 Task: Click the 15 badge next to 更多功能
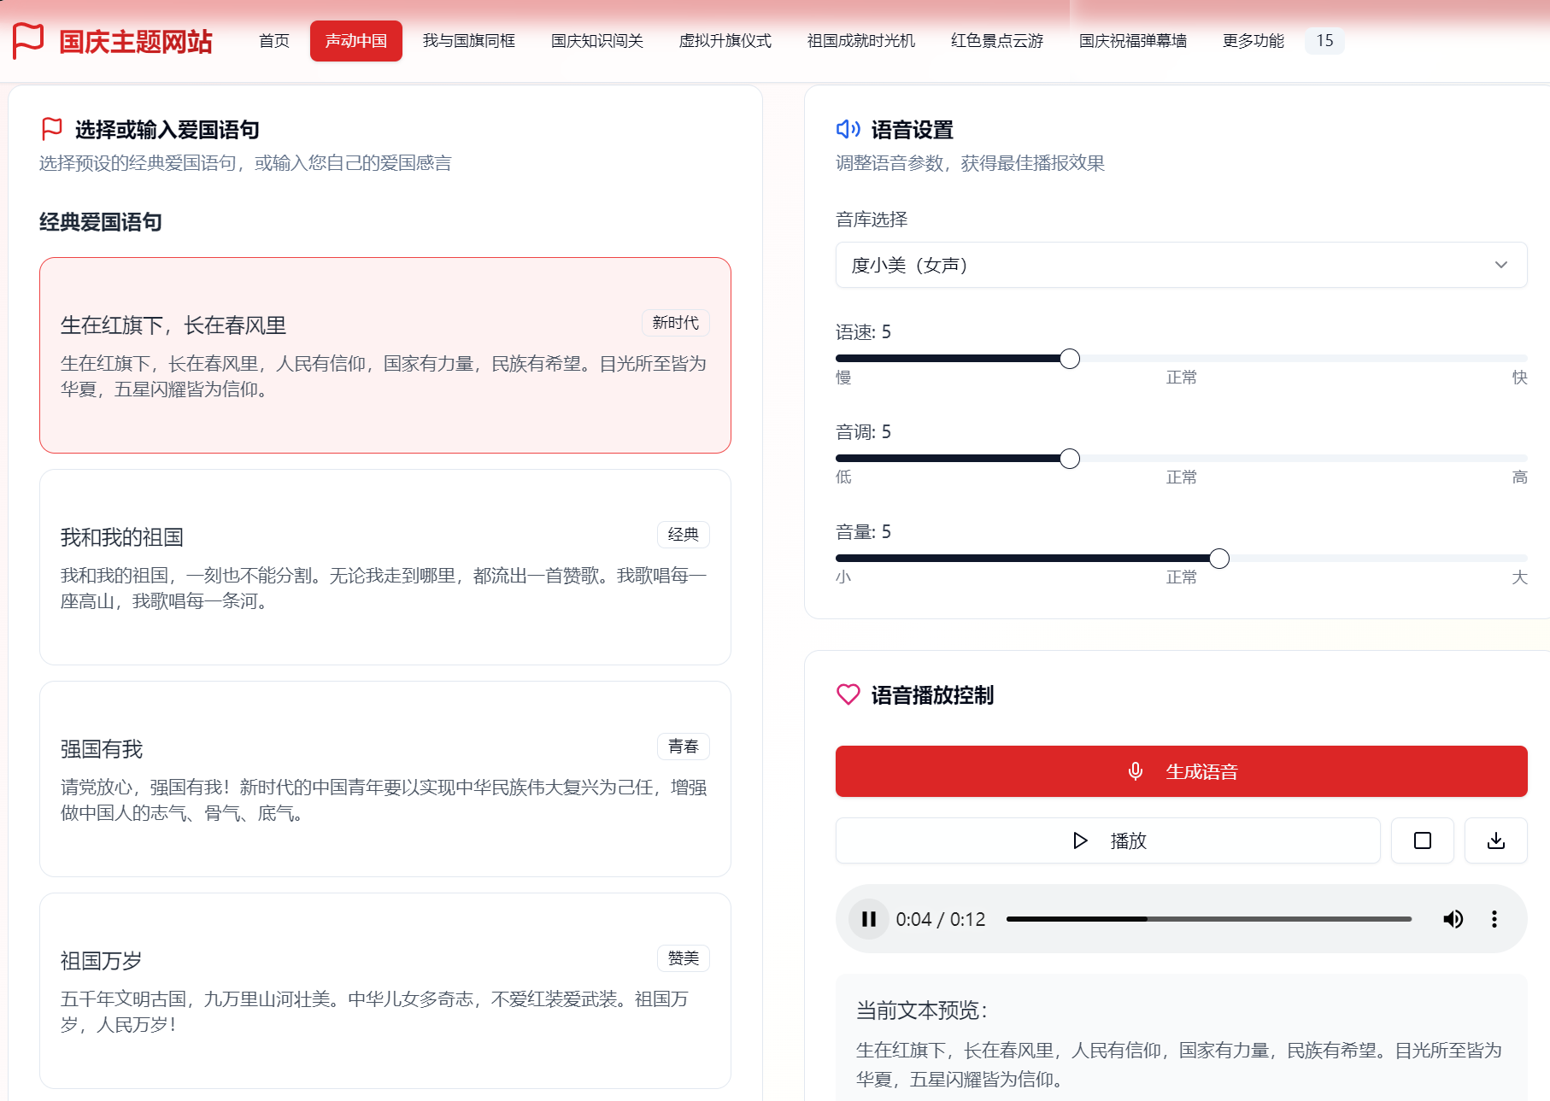[x=1324, y=41]
